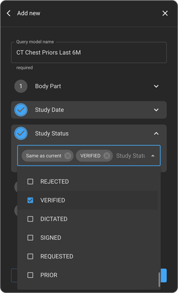This screenshot has height=293, width=178.
Task: Uncheck the VERIFIED checkbox
Action: [x=30, y=200]
